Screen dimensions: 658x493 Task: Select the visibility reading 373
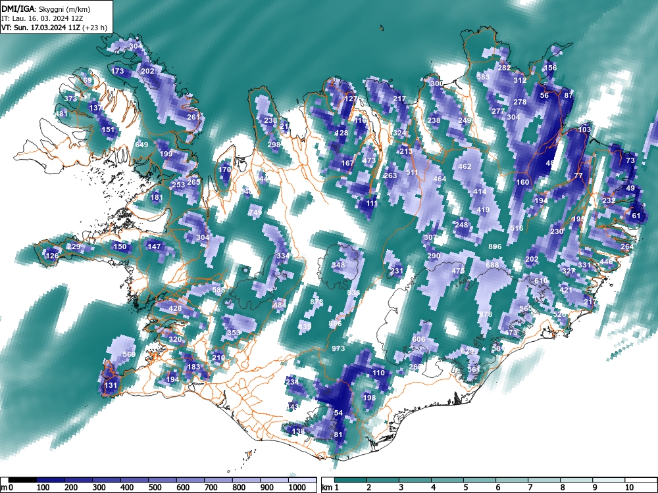70,99
